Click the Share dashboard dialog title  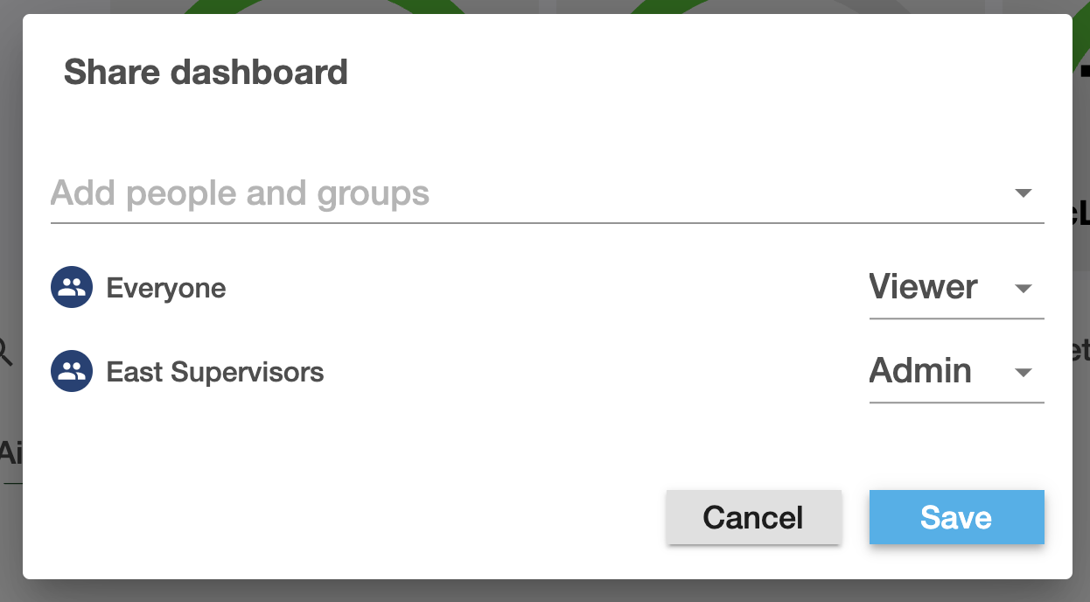coord(206,72)
